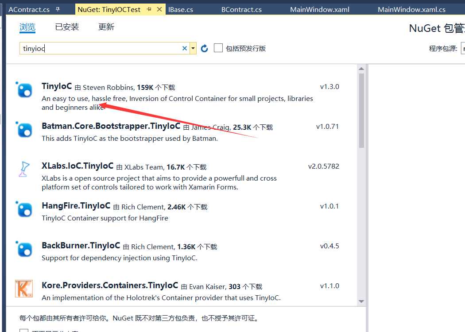Screen dimensions: 465x332
Task: Click the package list scrollbar thumb
Action: pos(361,111)
